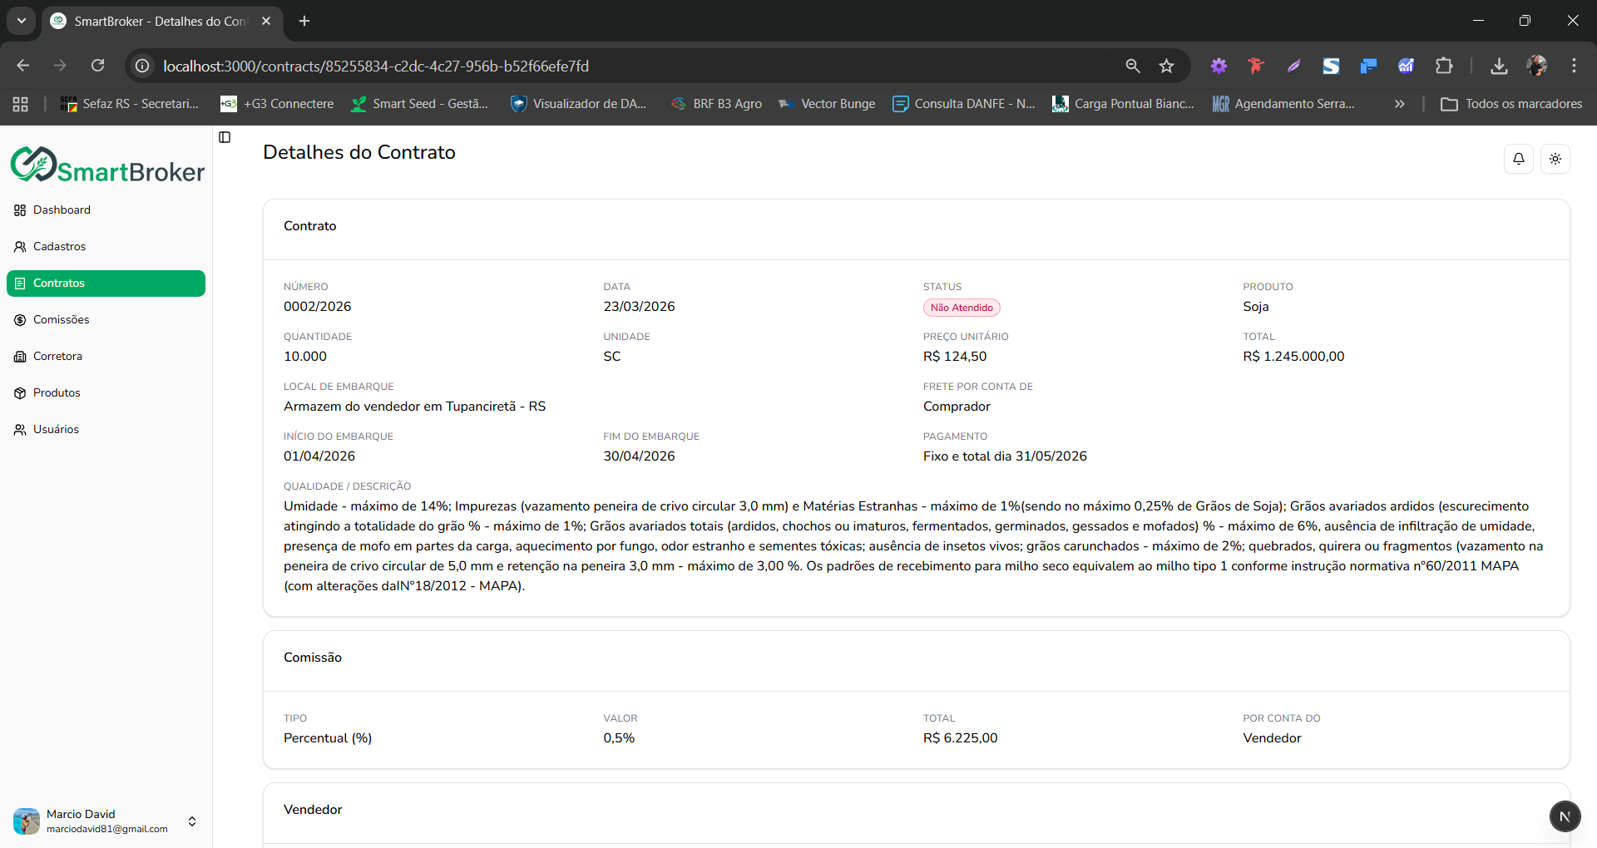Collapse the sidebar panel toggle
Screen dimensions: 1597x848
point(225,137)
